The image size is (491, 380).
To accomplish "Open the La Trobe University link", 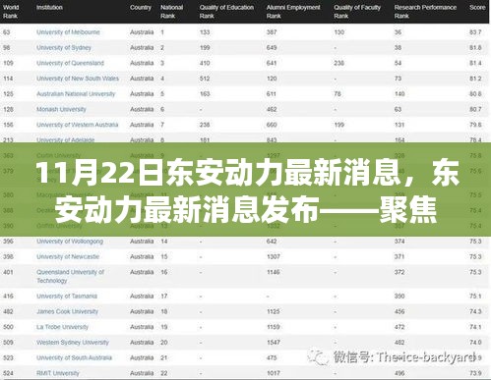I will tap(62, 327).
